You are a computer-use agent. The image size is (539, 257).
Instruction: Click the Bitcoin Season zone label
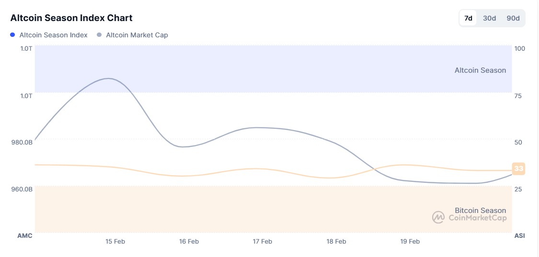click(x=480, y=211)
